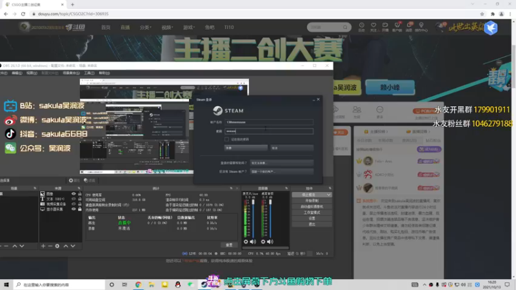Mute the Desktop Audio channel speaker icon
Image resolution: width=516 pixels, height=290 pixels.
point(270,242)
